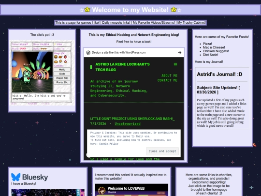Click the Bluesky image thumbnail
This screenshot has width=261, height=196.
coord(48,193)
